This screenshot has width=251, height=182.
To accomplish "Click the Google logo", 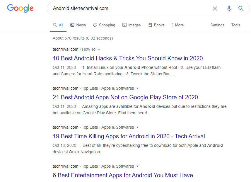I will click(20, 8).
